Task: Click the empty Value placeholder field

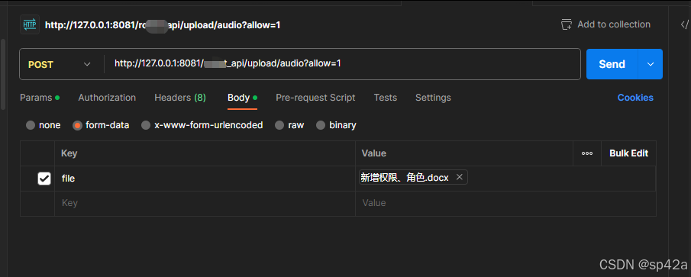Action: pyautogui.click(x=505, y=203)
